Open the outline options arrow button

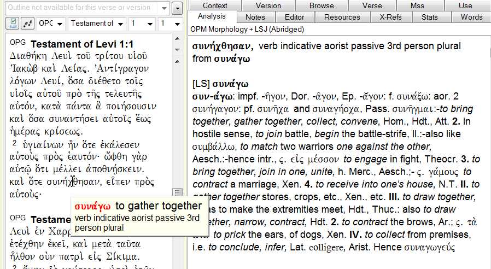click(177, 8)
